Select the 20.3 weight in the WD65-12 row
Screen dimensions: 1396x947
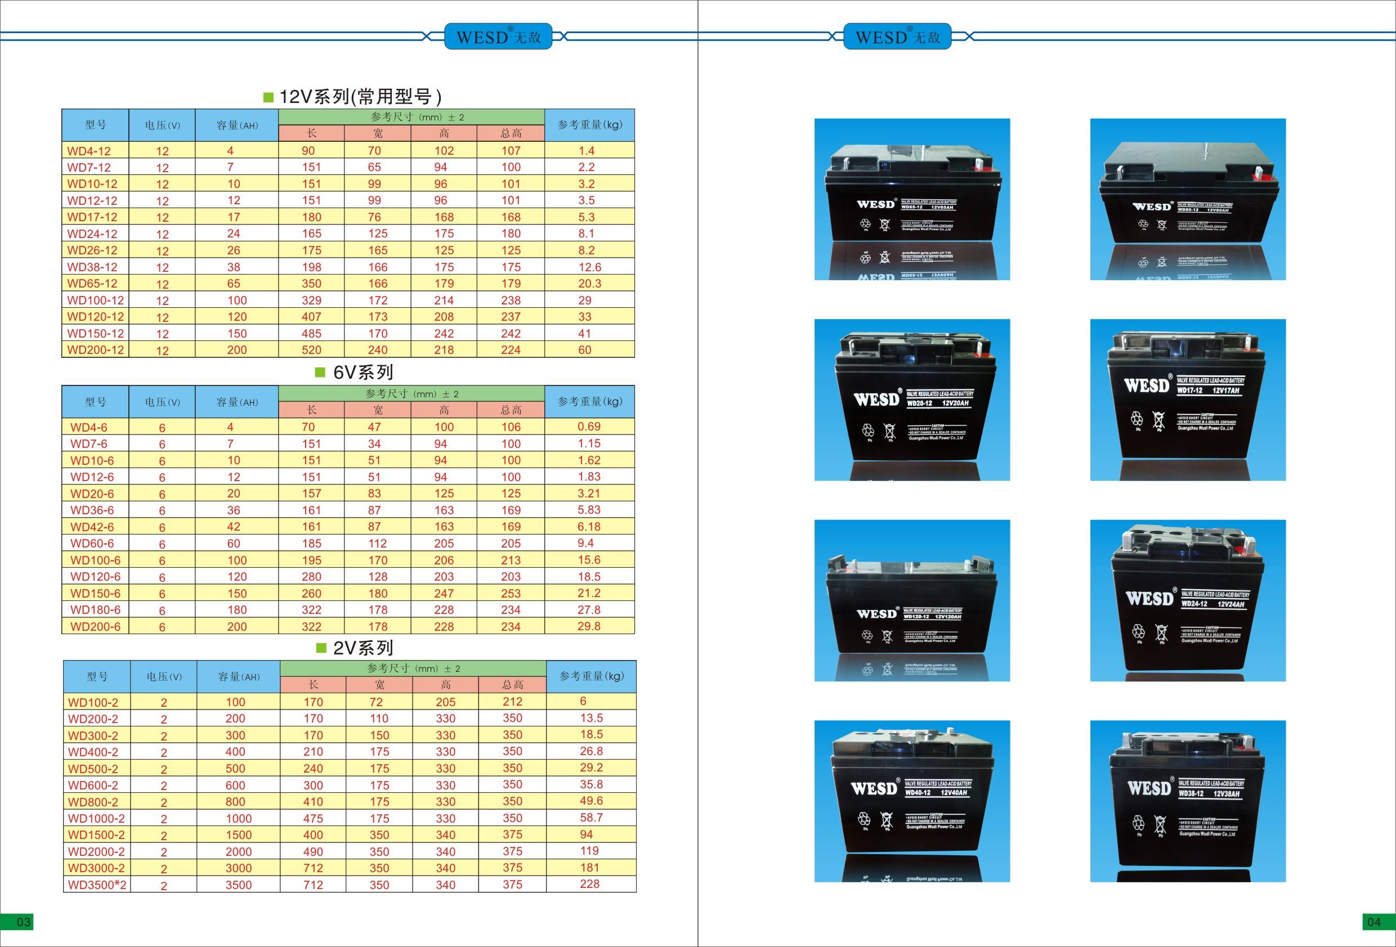pyautogui.click(x=589, y=284)
